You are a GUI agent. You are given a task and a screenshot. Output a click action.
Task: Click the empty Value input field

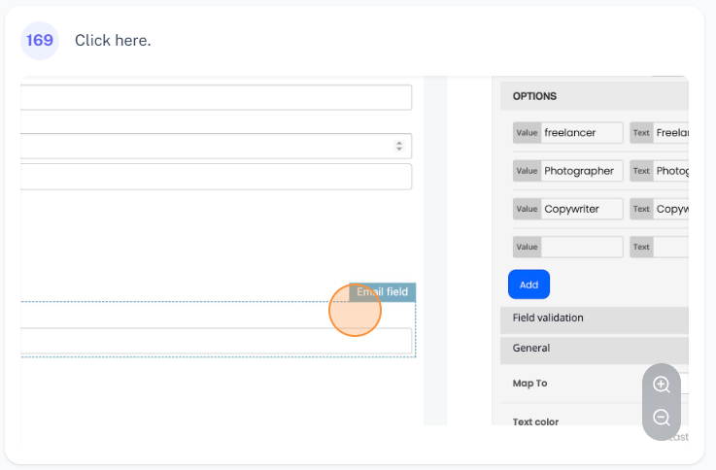(580, 247)
